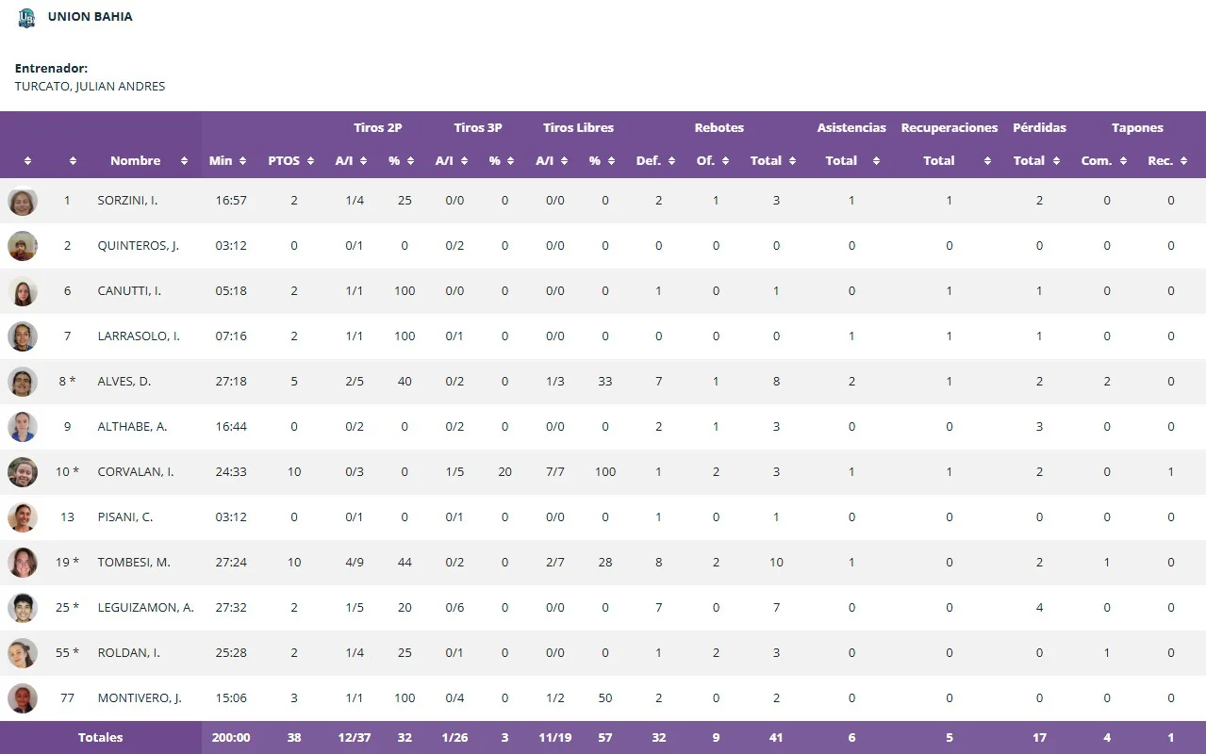Click player name LARRASOLO, I.

(139, 336)
